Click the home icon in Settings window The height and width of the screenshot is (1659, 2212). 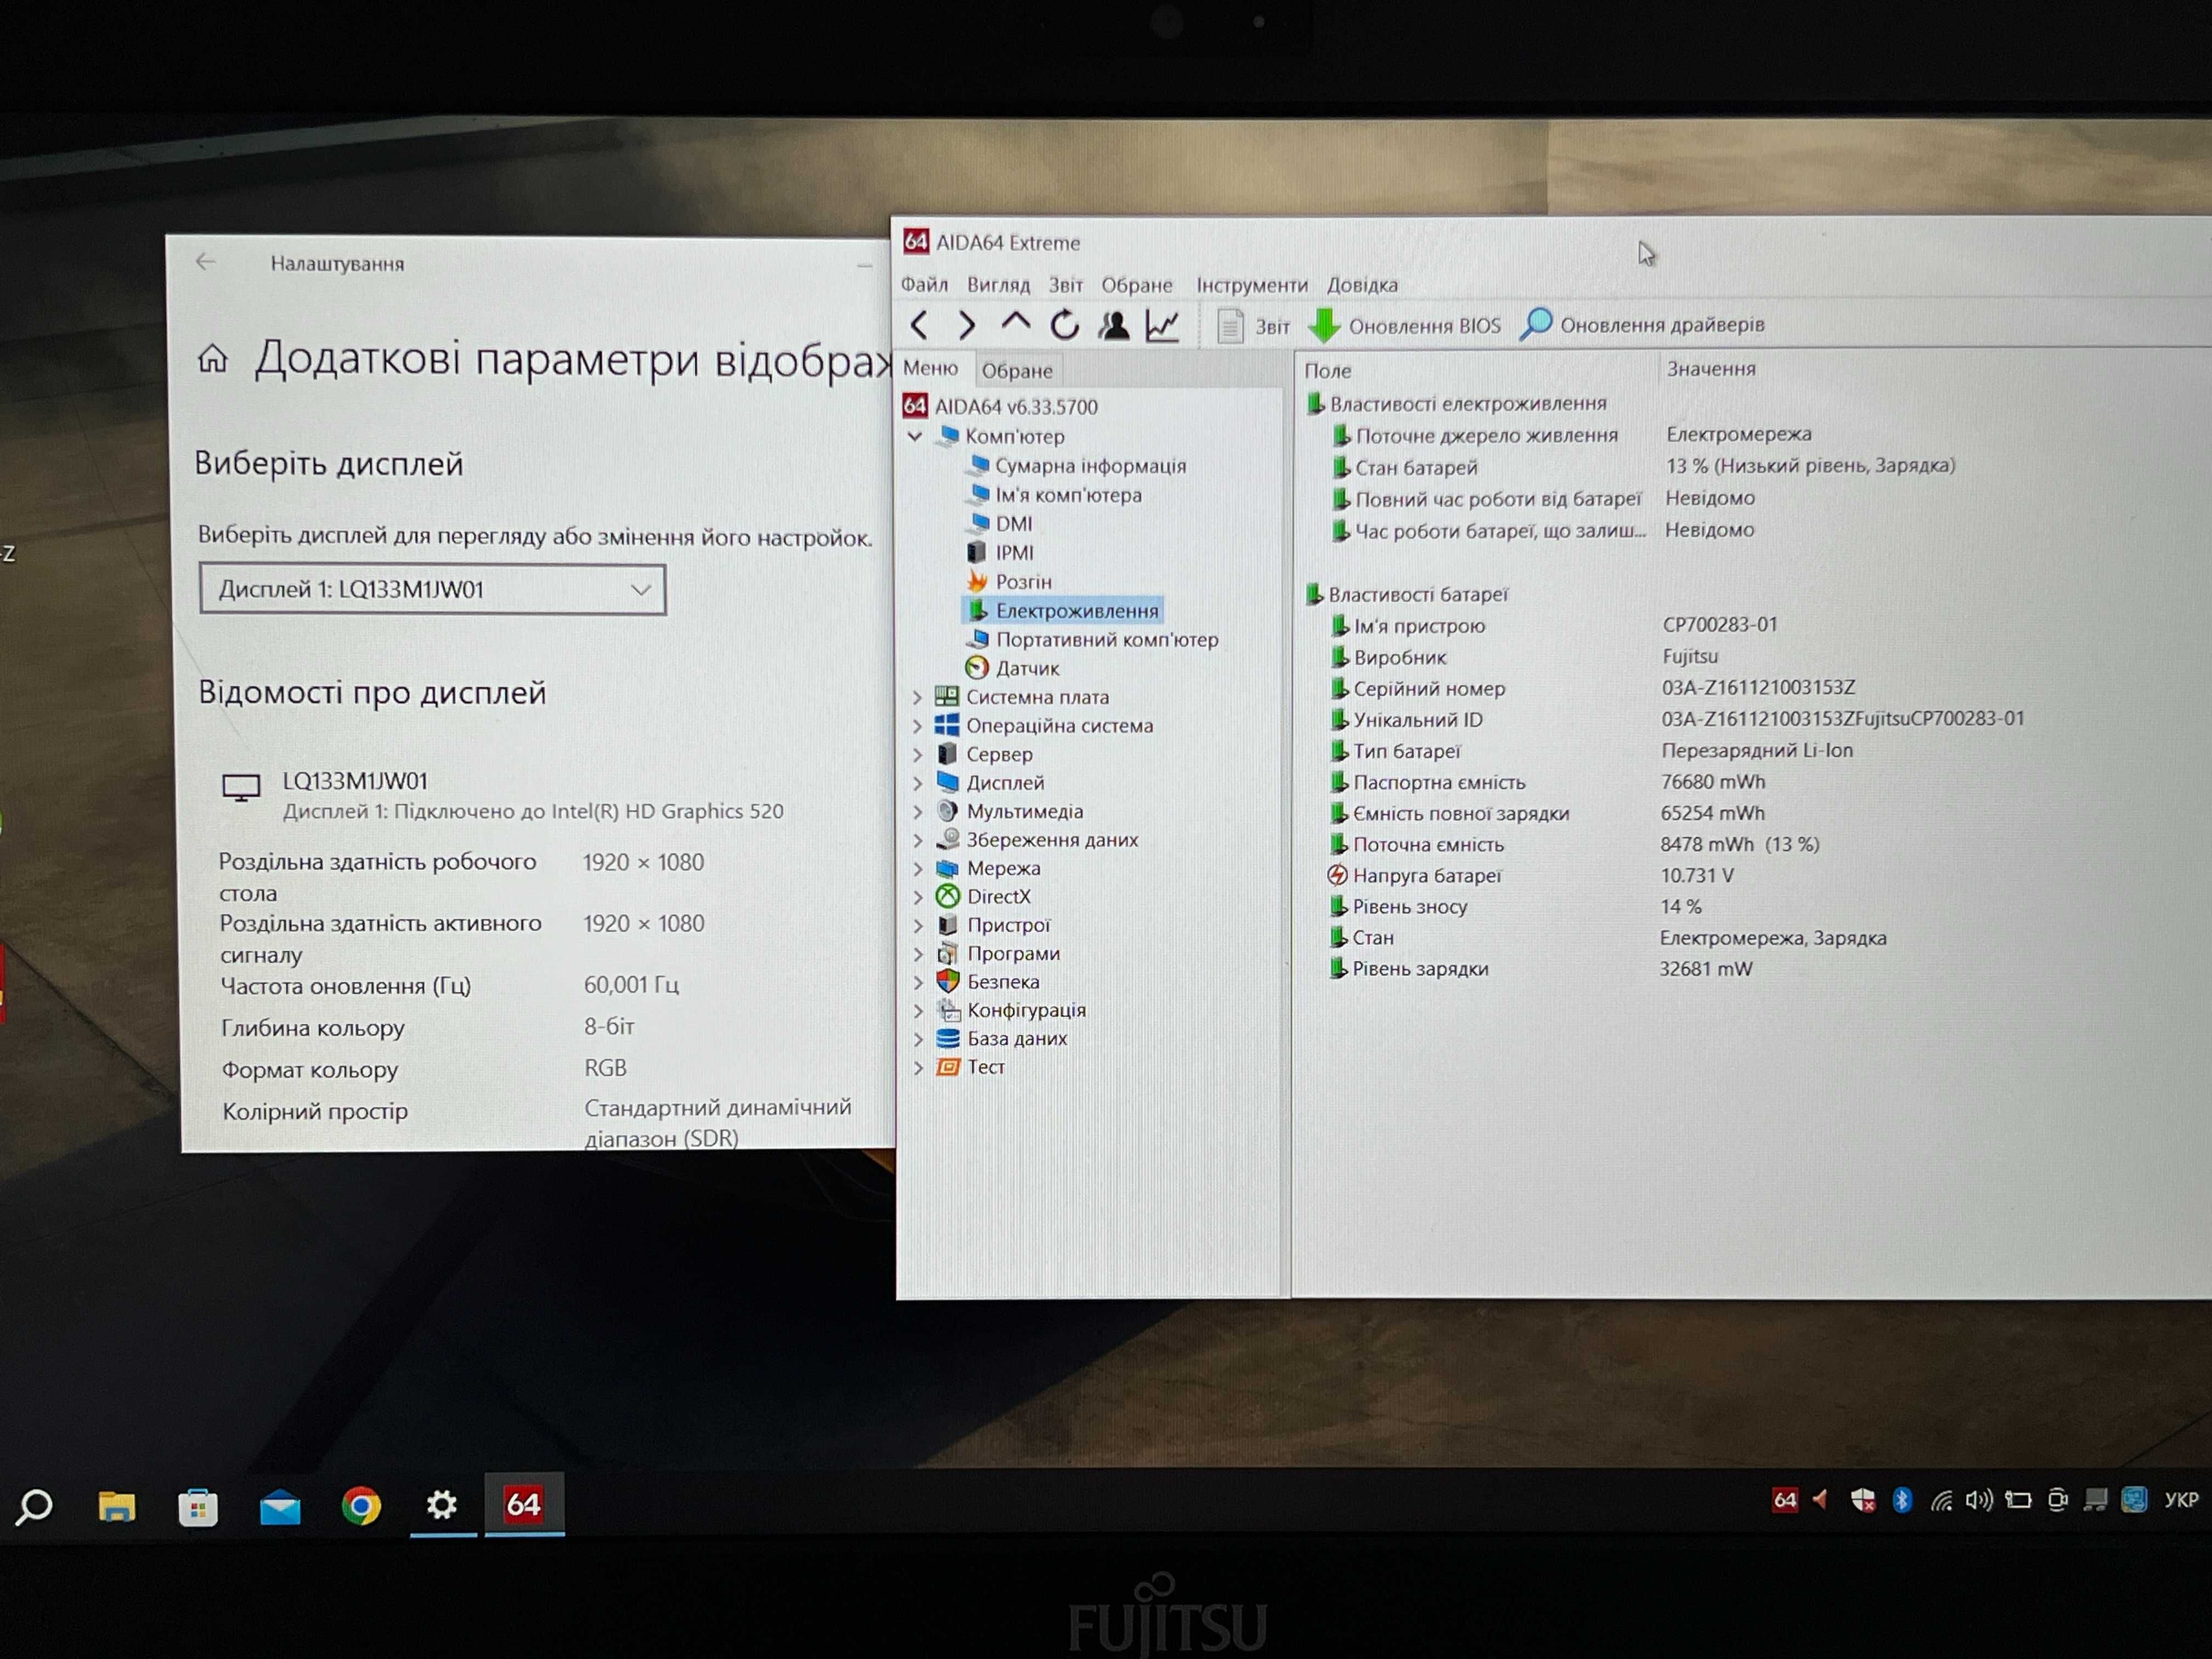[212, 358]
